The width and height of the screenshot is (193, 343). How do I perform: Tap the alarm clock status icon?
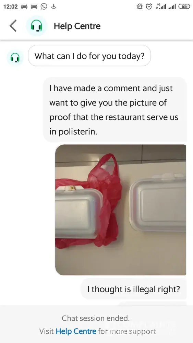click(149, 7)
